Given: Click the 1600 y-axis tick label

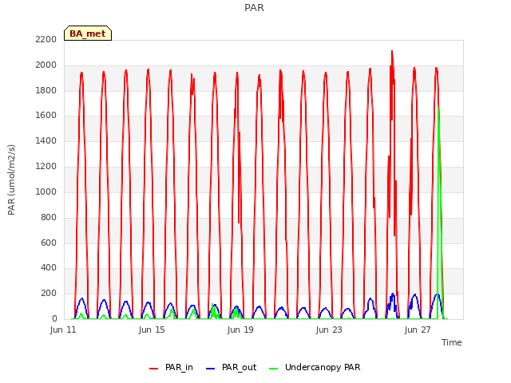Looking at the screenshot, I should pos(46,115).
